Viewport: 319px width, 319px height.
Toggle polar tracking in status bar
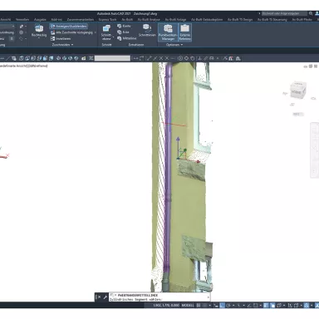click(228, 305)
